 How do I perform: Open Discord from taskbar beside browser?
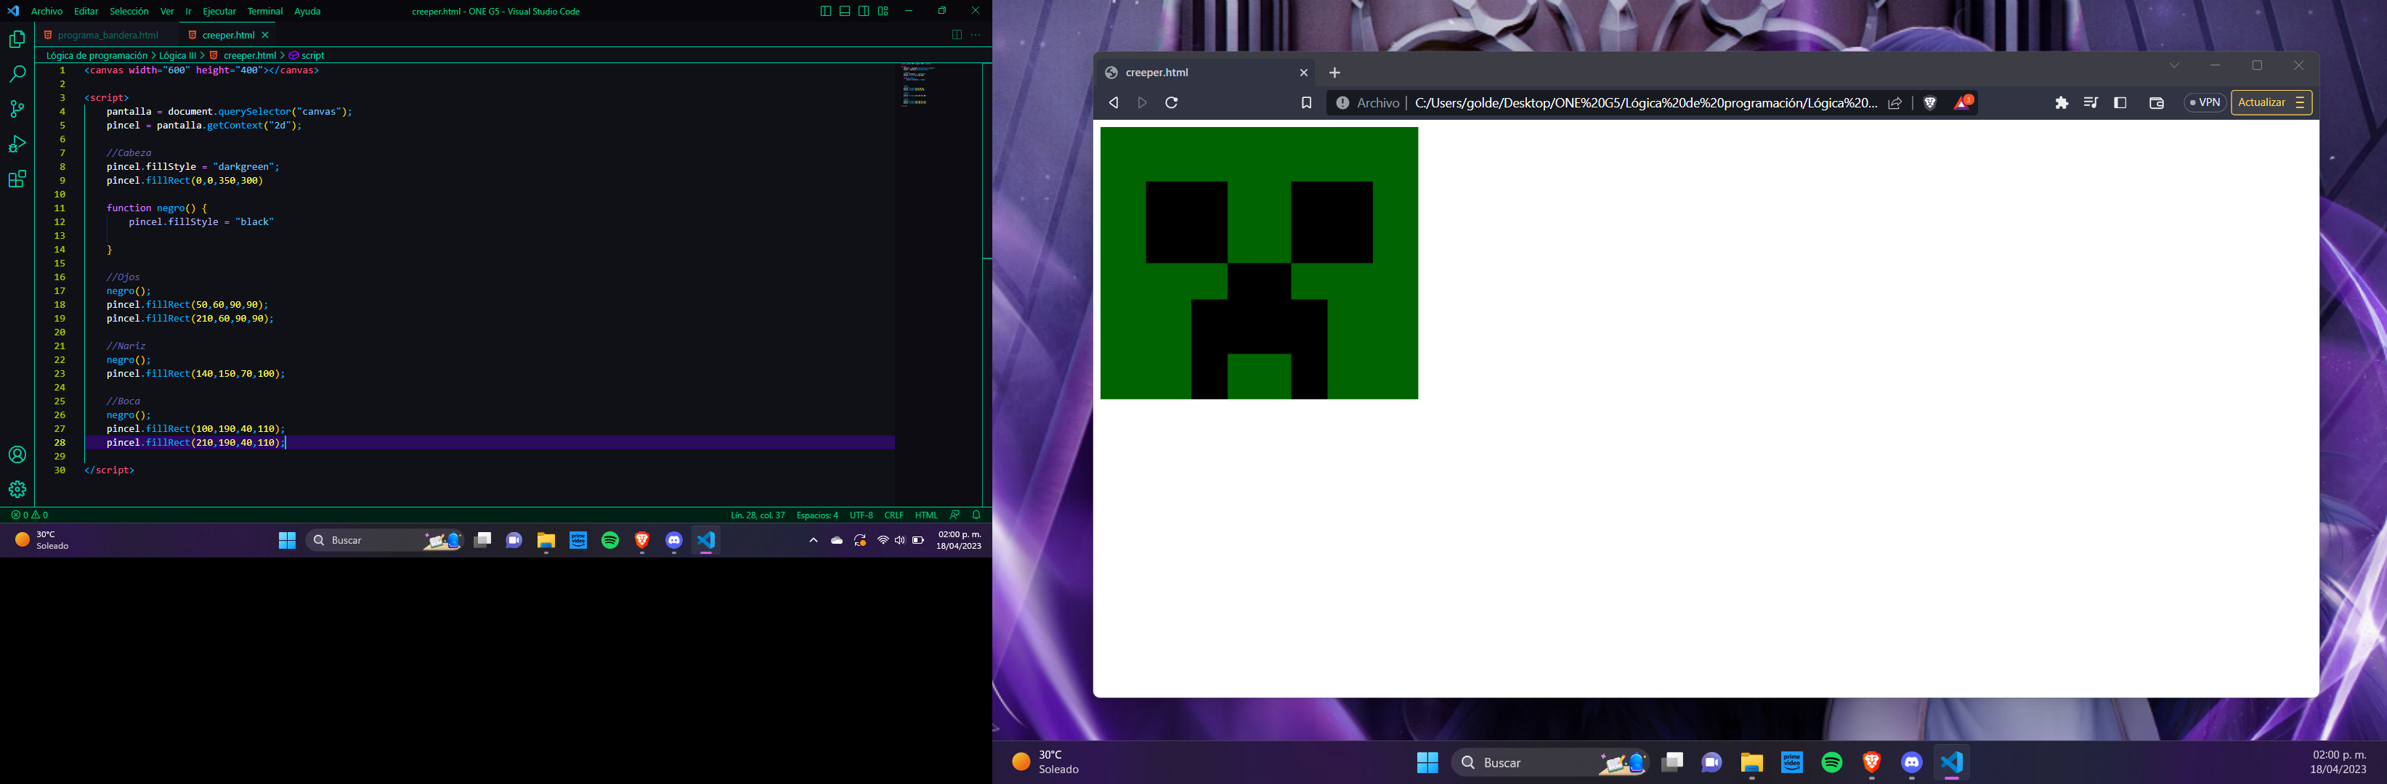(x=1912, y=763)
